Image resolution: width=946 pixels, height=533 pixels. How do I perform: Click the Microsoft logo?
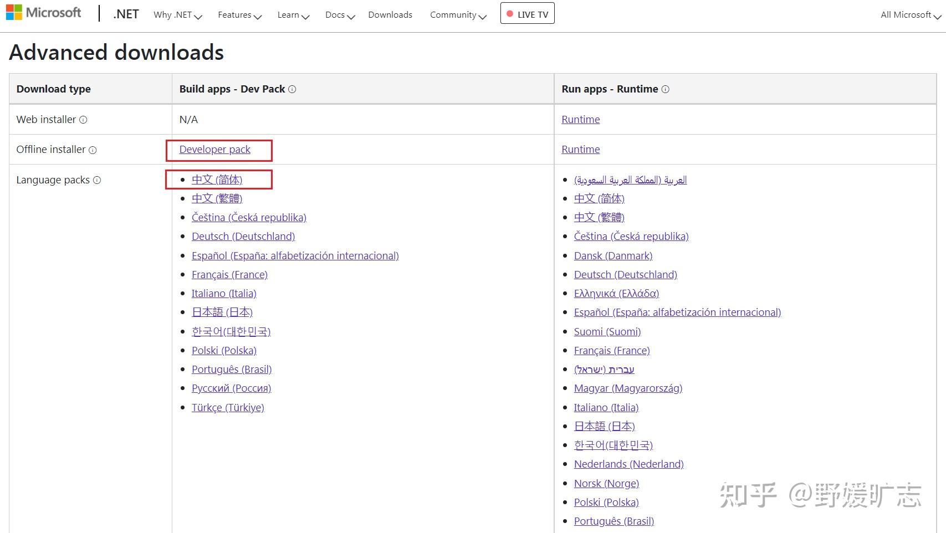pos(43,13)
